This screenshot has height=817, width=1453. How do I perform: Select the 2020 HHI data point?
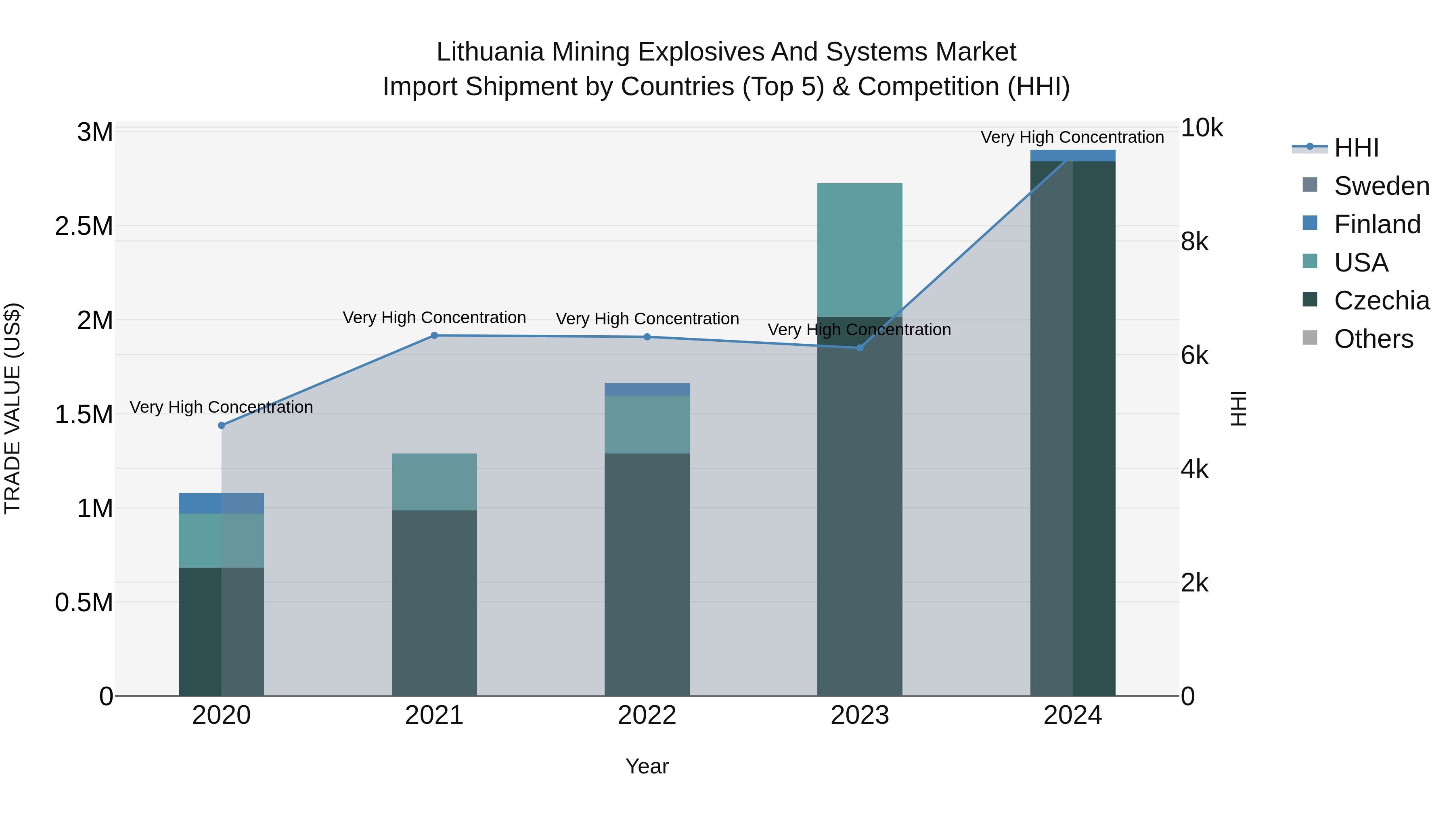[222, 425]
